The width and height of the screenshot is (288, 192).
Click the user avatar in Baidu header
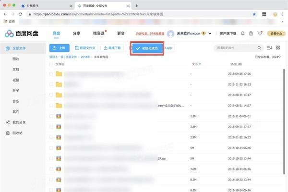(170, 34)
